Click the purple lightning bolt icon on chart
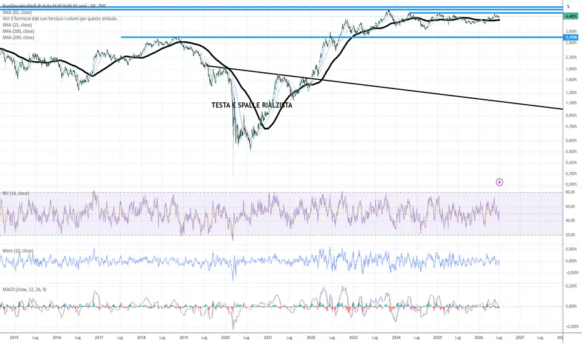 click(x=500, y=182)
